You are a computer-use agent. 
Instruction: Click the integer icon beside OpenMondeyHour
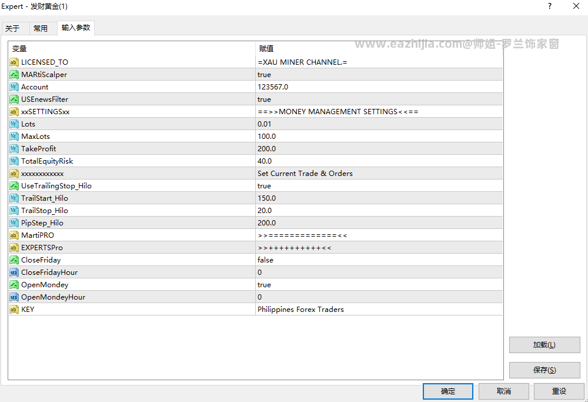[x=14, y=297]
